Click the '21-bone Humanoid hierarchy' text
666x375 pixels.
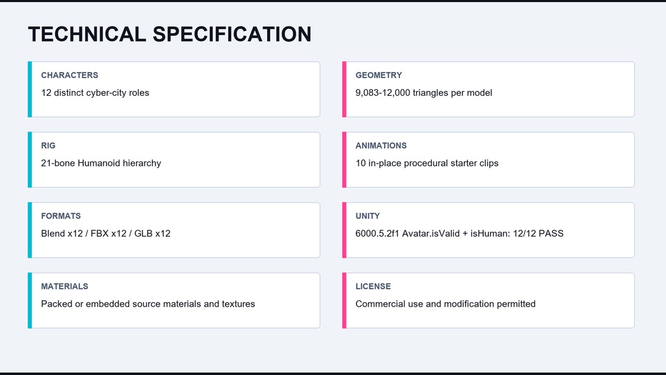pos(101,163)
